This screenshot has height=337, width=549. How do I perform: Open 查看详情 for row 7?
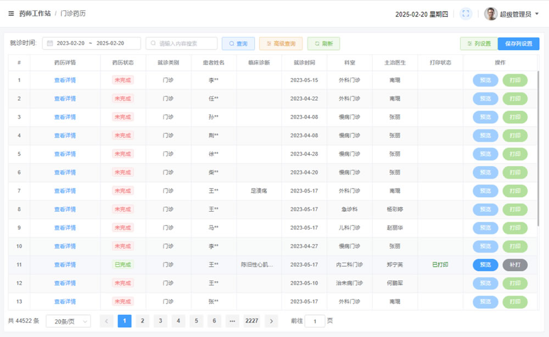(65, 191)
